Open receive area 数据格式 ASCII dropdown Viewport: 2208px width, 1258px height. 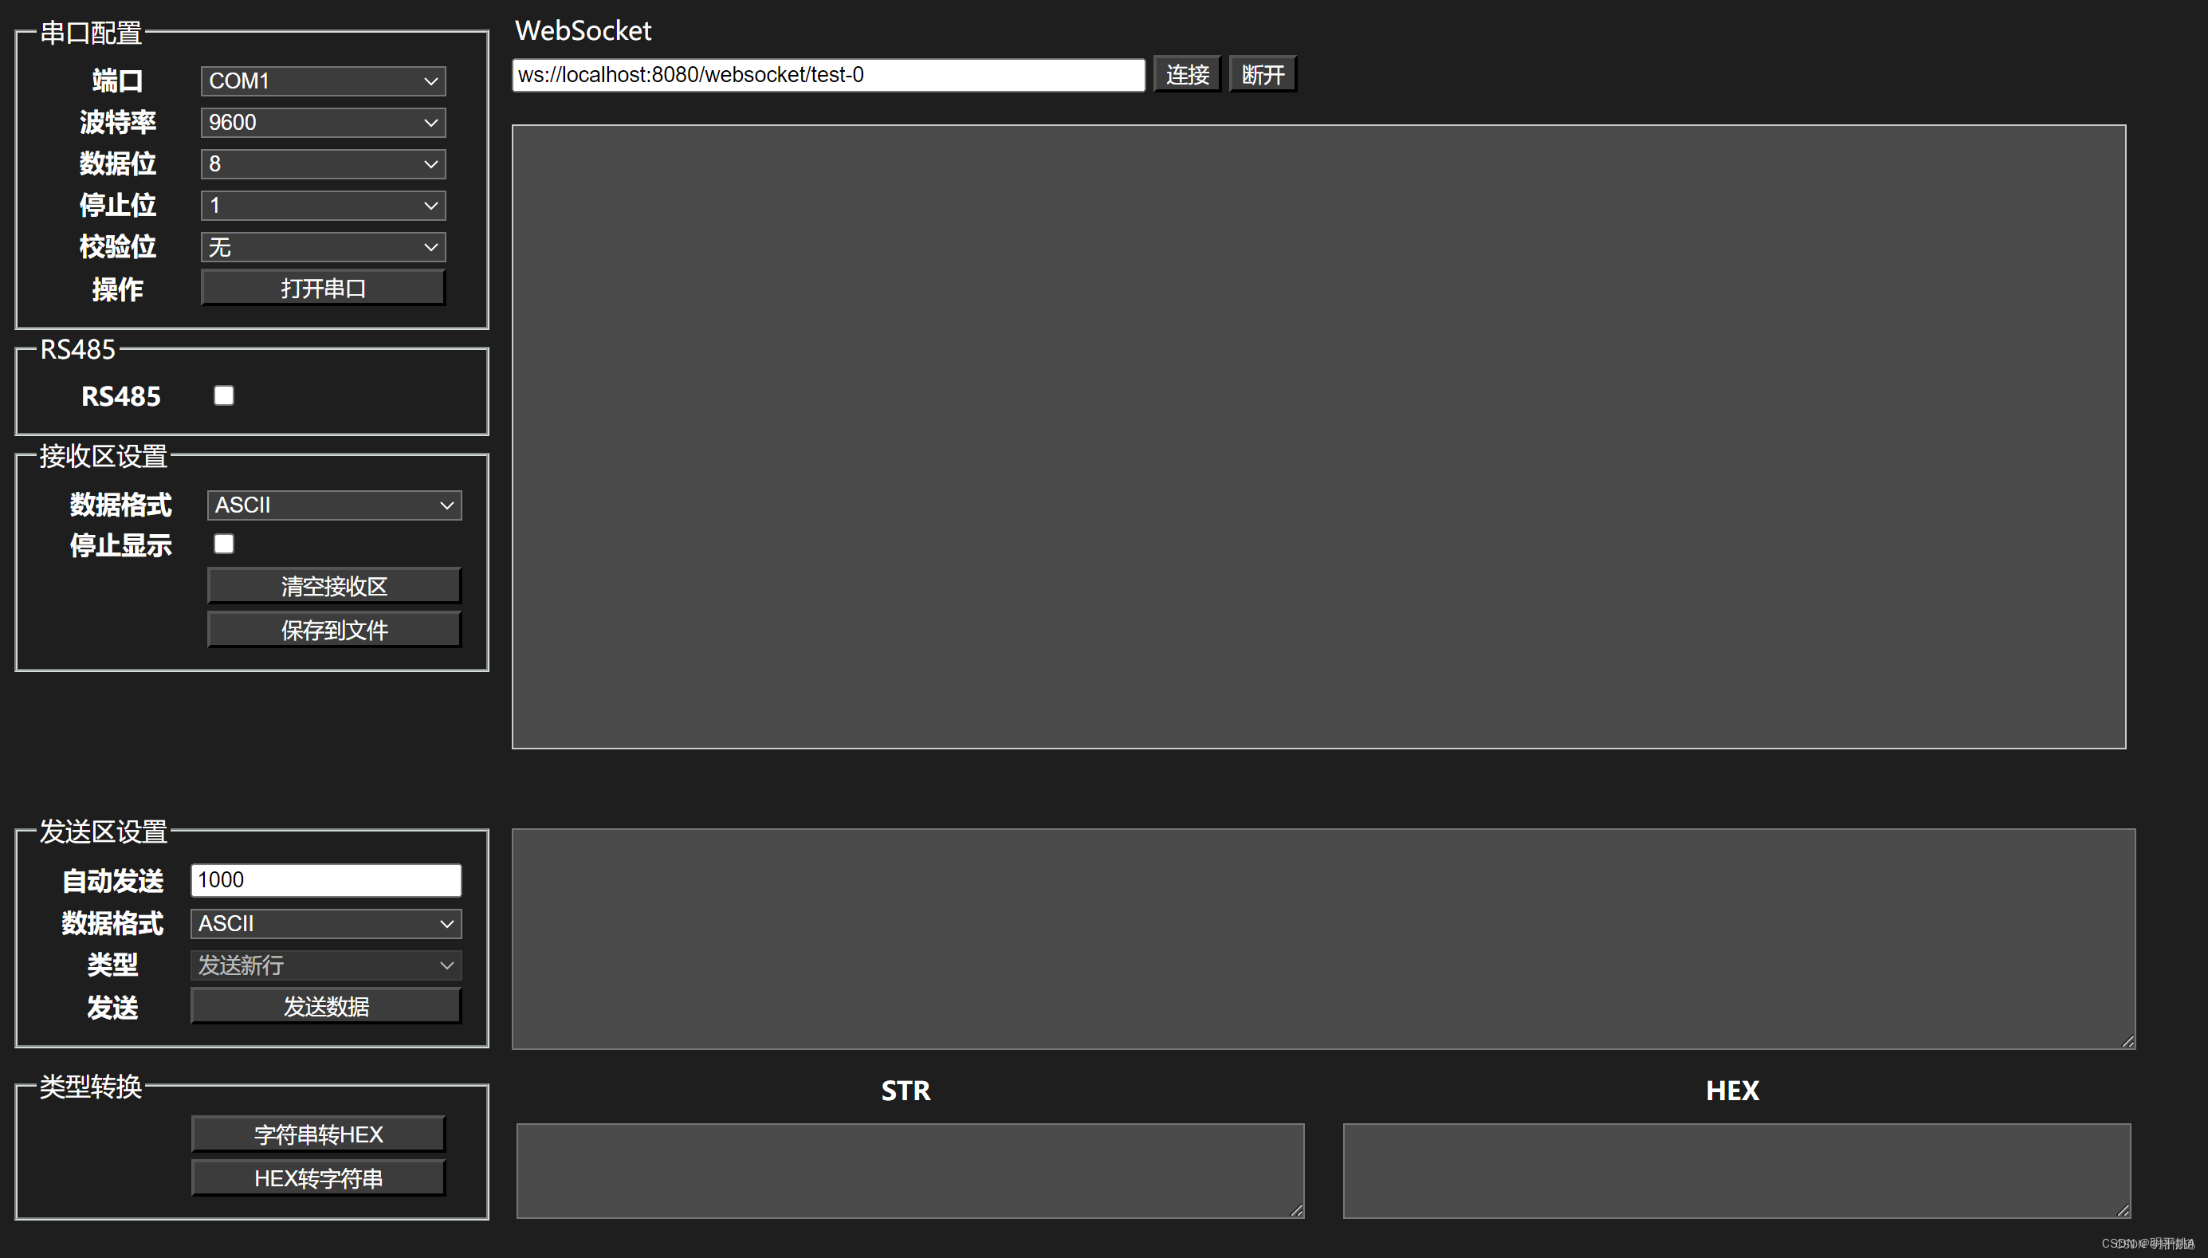tap(334, 505)
